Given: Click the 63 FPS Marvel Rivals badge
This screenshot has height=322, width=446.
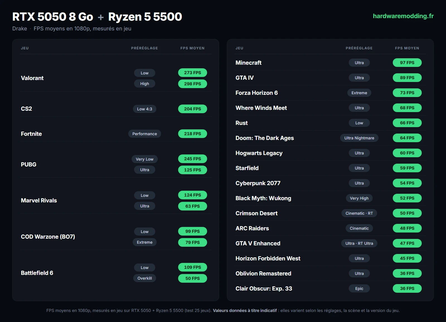Looking at the screenshot, I should click(x=193, y=206).
